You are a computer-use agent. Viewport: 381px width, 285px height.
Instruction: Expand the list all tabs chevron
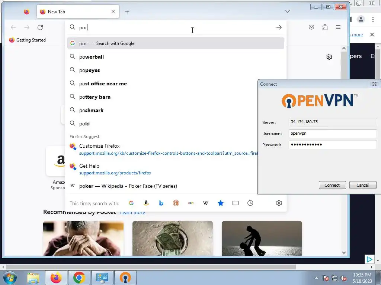(x=288, y=12)
